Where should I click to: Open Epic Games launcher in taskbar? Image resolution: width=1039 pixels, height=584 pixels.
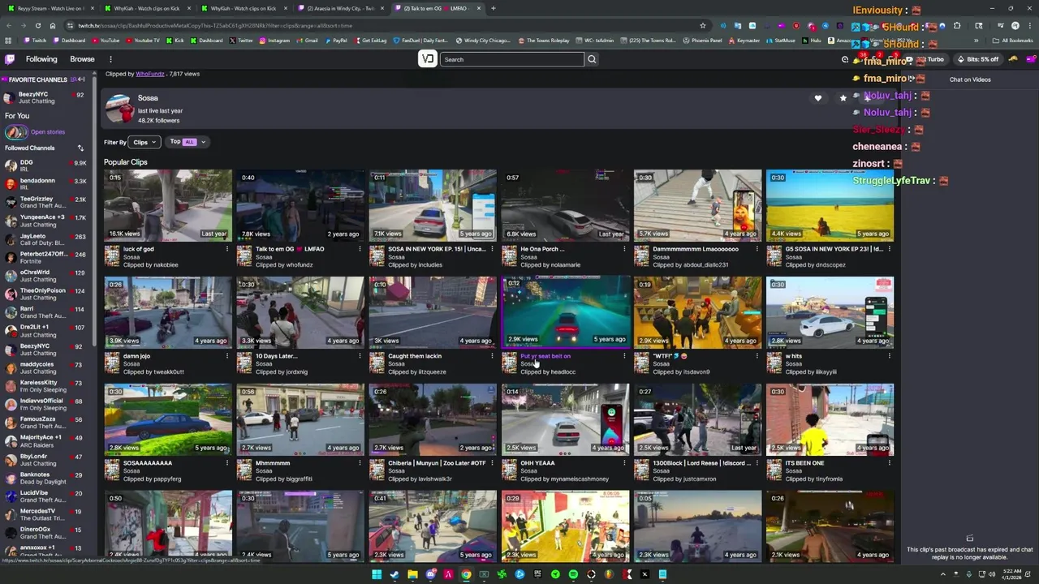(537, 574)
